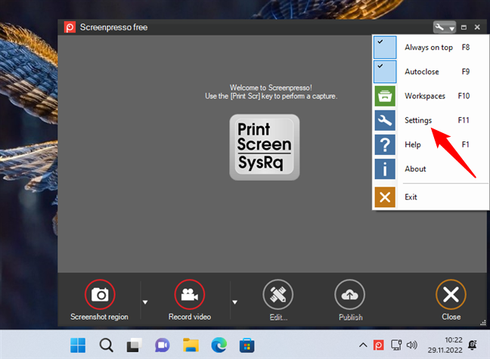Expand the Record video dropdown arrow
This screenshot has width=490, height=359.
pos(234,302)
